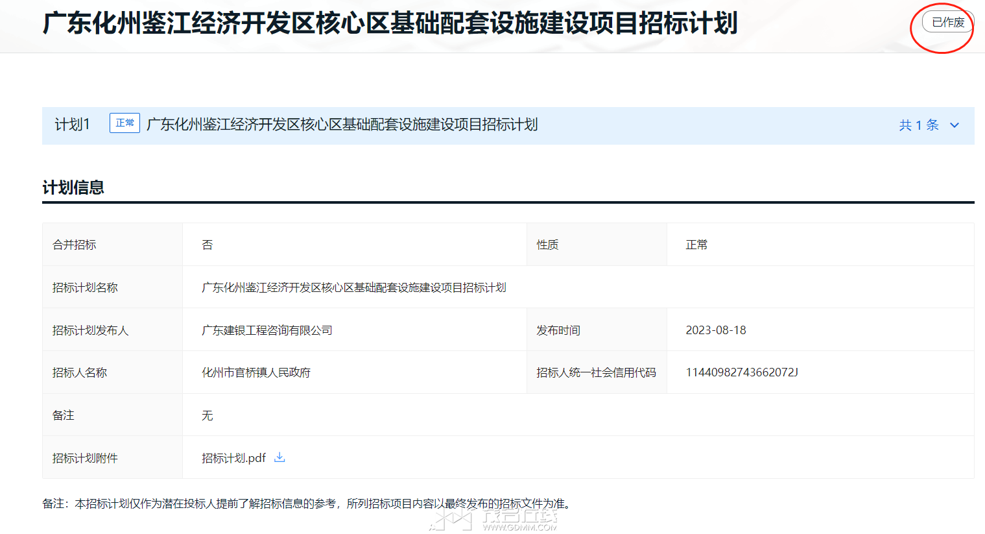The width and height of the screenshot is (985, 534).
Task: Click the 共 1 条 count link
Action: [x=919, y=125]
